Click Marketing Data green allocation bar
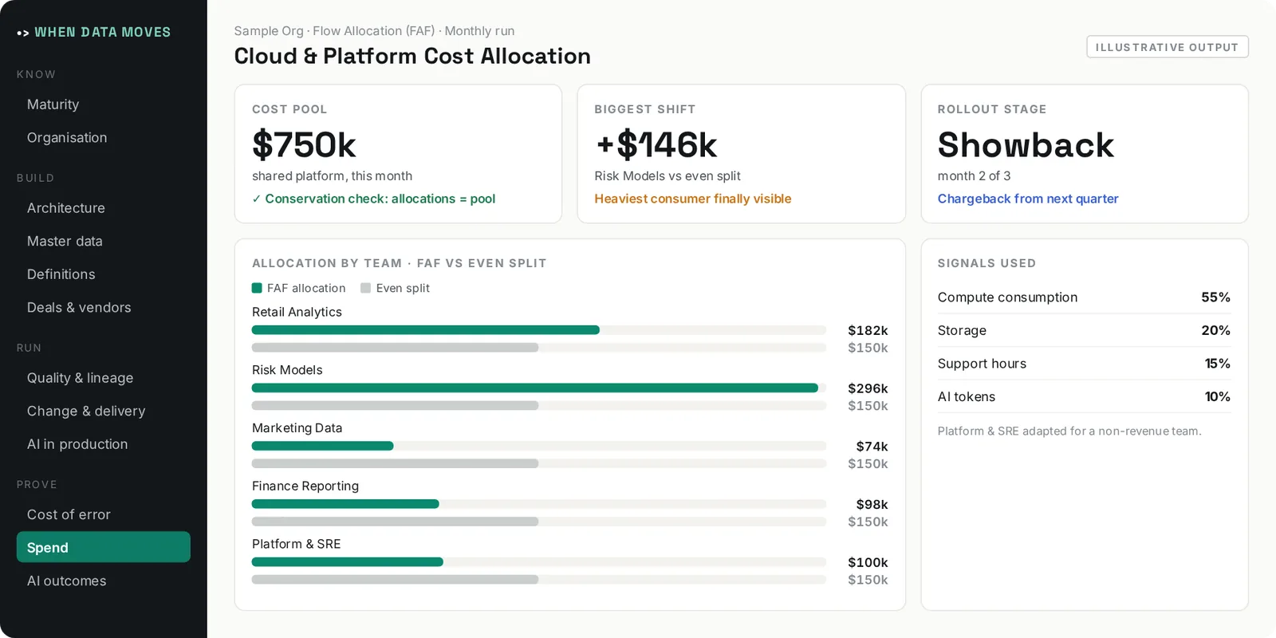The image size is (1276, 638). (323, 446)
